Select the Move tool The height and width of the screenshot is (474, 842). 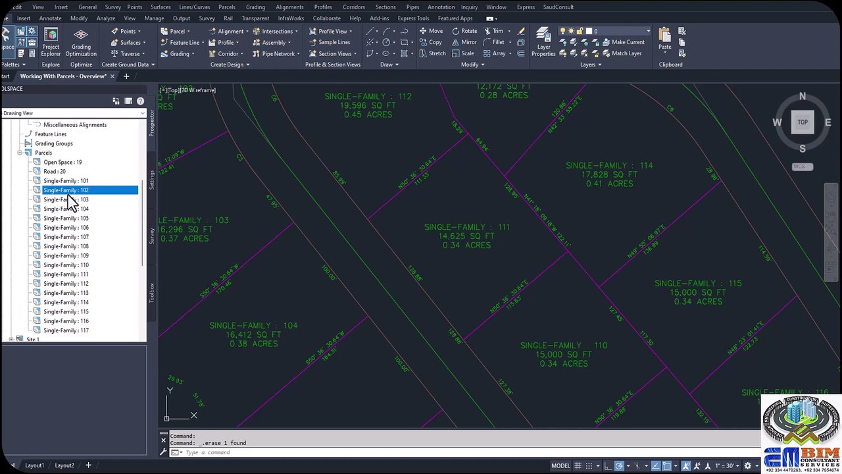click(431, 31)
